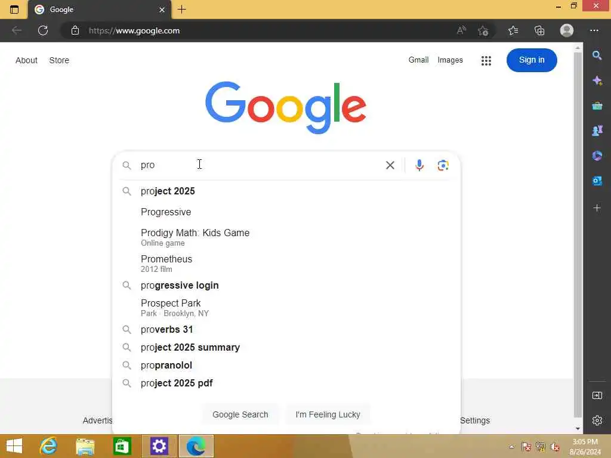Add a sidebar app with plus icon
Image resolution: width=611 pixels, height=458 pixels.
pos(597,208)
